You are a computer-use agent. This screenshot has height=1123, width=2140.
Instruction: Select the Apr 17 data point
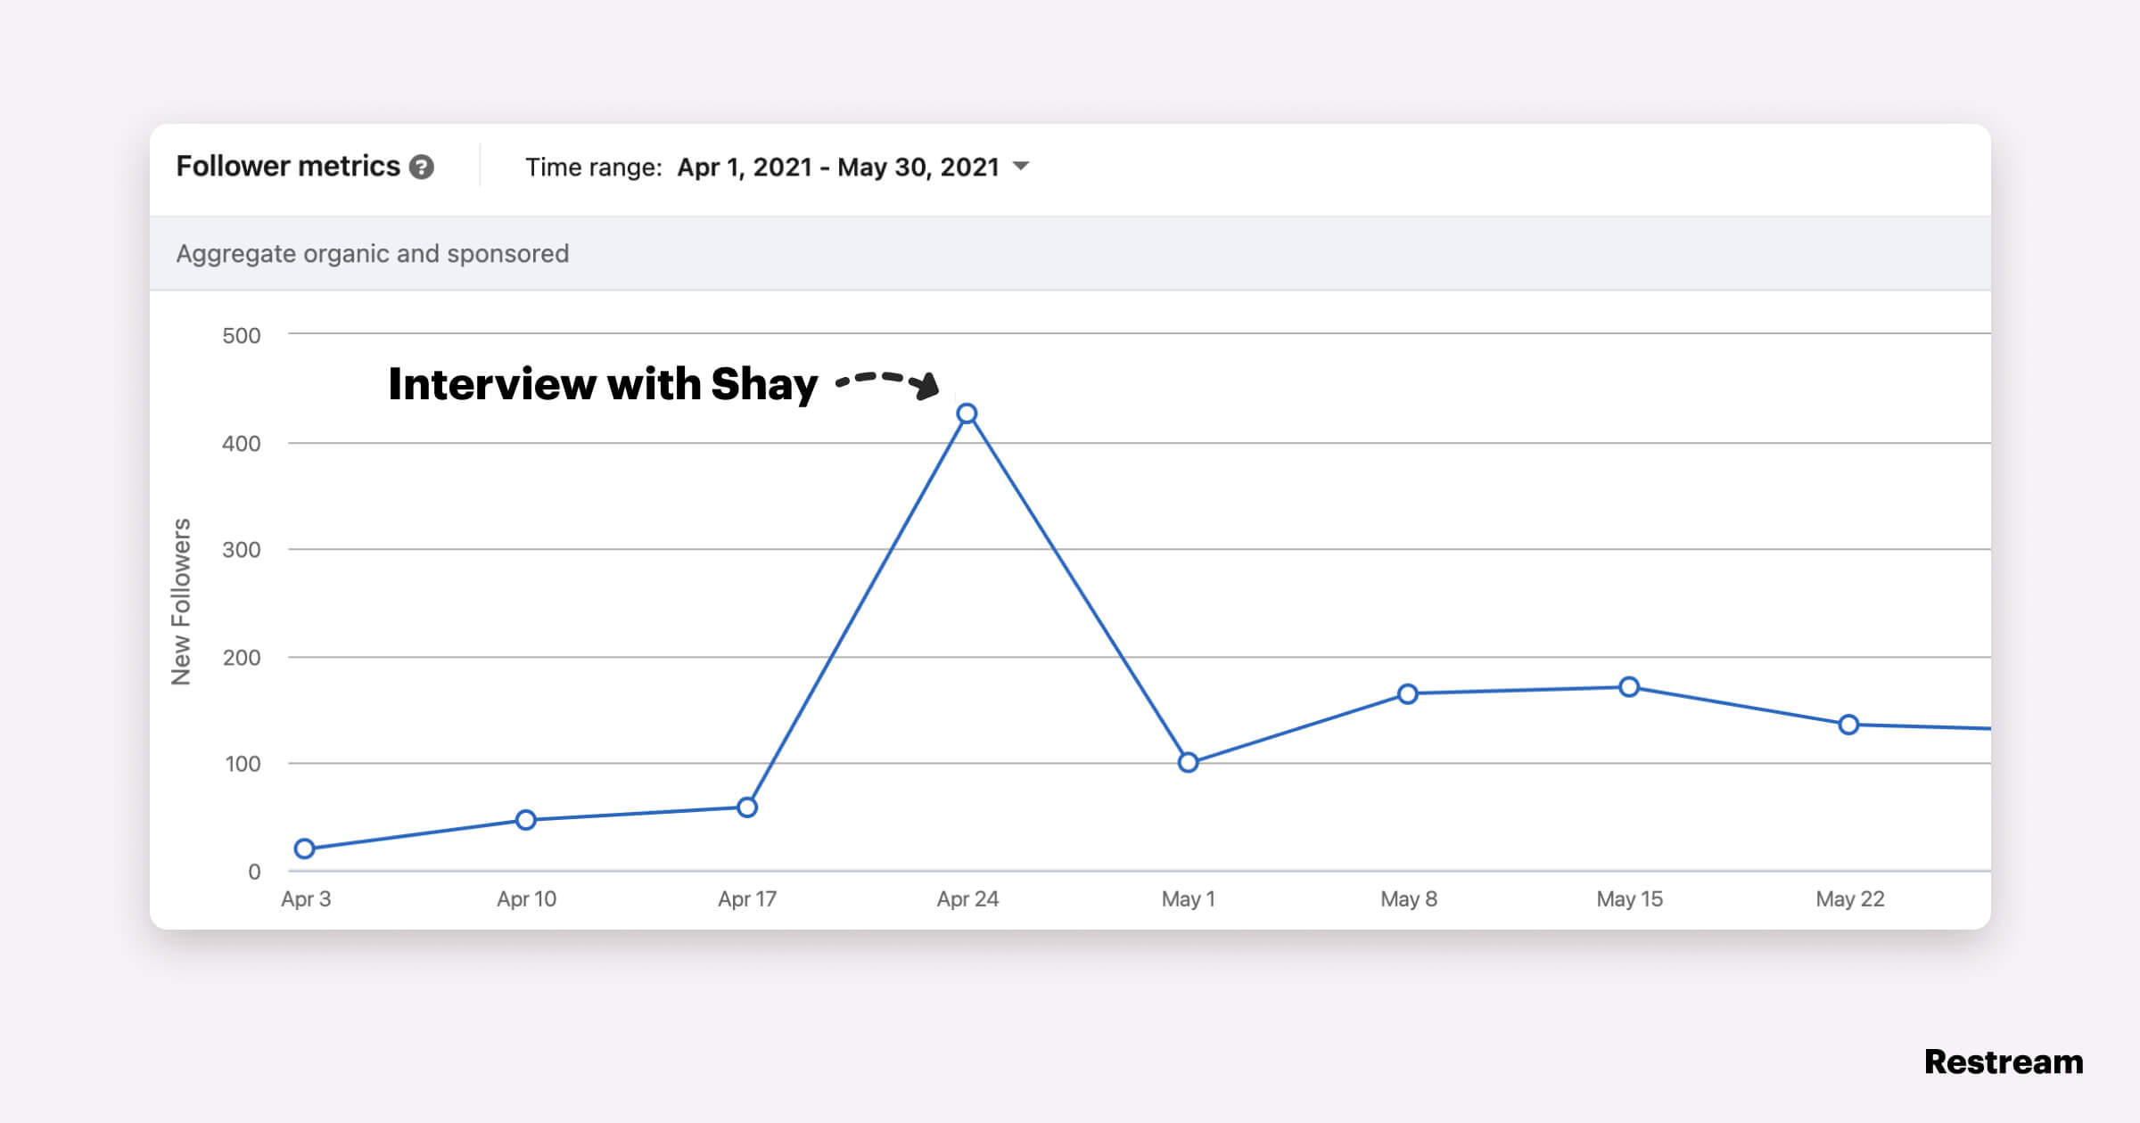click(747, 807)
